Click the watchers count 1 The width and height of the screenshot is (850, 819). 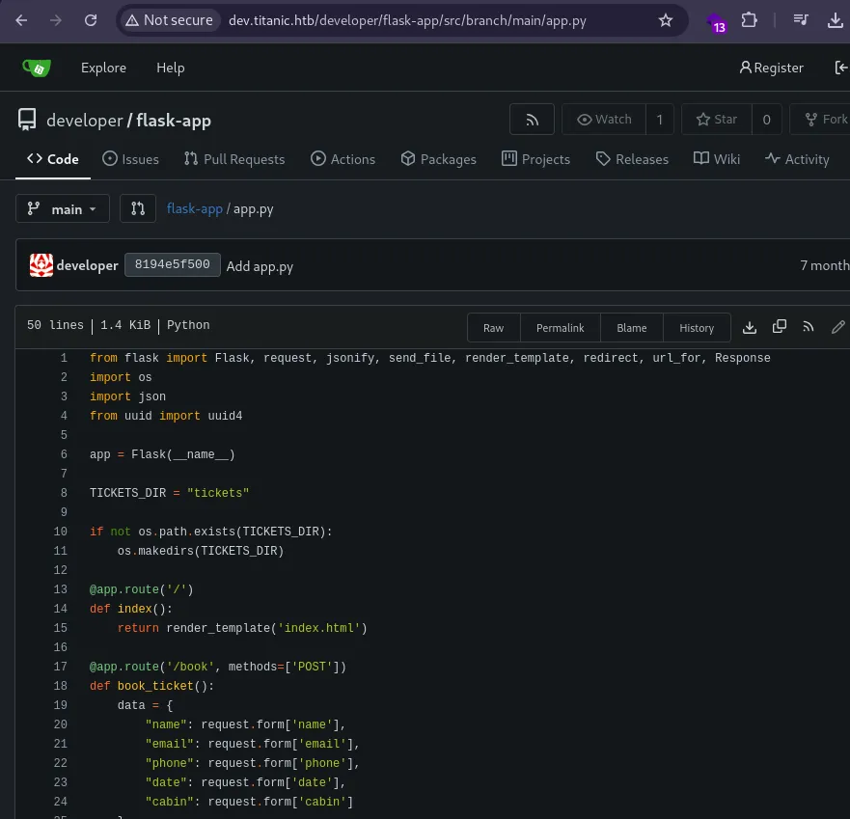point(660,120)
